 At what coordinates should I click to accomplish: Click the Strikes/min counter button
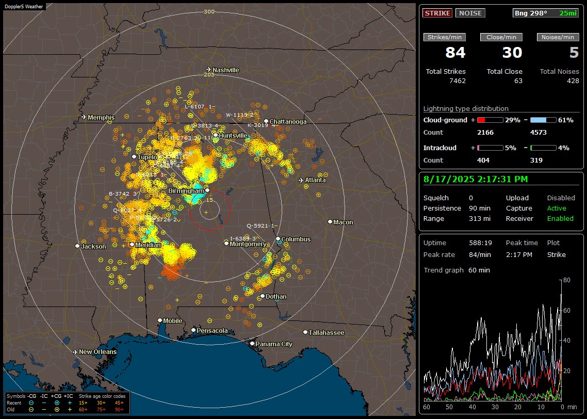point(444,37)
